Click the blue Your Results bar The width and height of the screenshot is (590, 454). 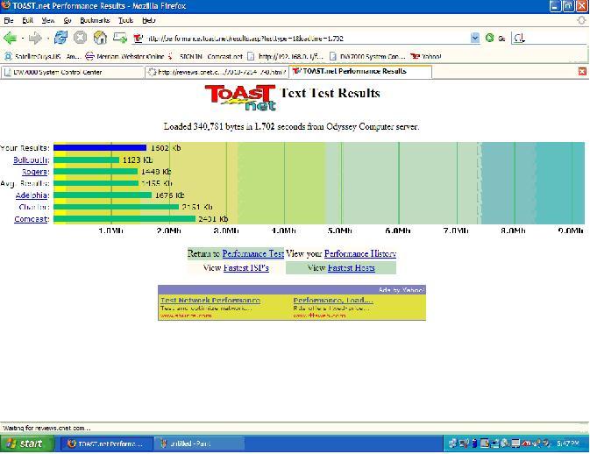100,148
